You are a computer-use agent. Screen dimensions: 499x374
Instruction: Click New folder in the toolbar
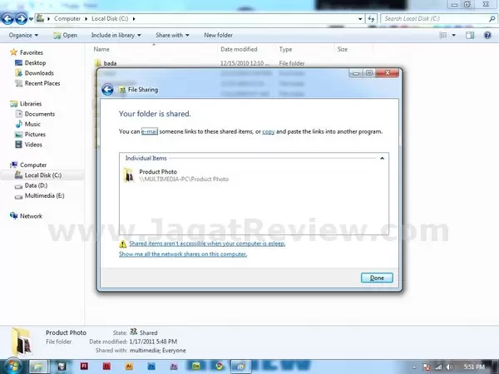218,35
